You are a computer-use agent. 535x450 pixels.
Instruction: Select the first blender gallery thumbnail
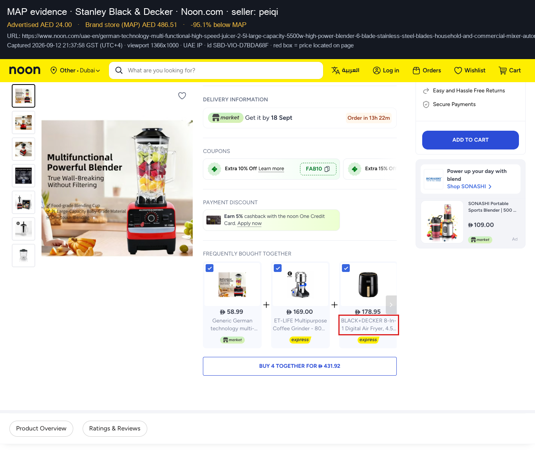tap(23, 96)
